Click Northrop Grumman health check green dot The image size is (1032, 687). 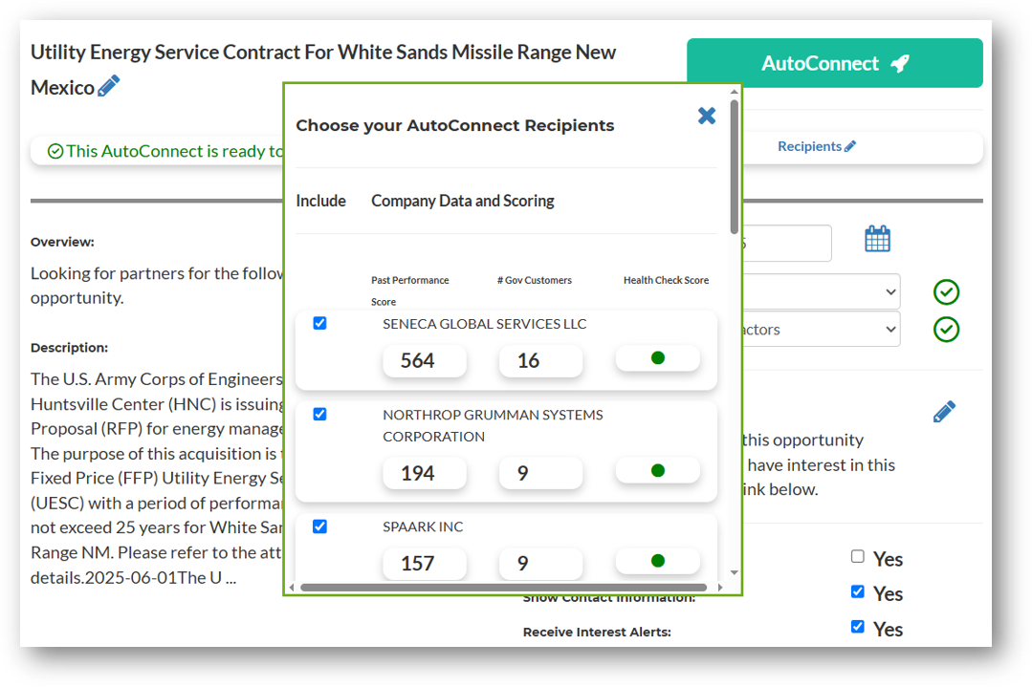pyautogui.click(x=657, y=470)
